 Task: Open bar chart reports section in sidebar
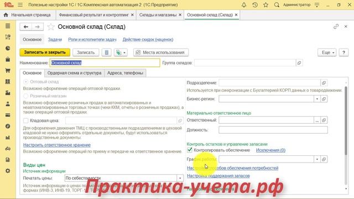pyautogui.click(x=8, y=138)
